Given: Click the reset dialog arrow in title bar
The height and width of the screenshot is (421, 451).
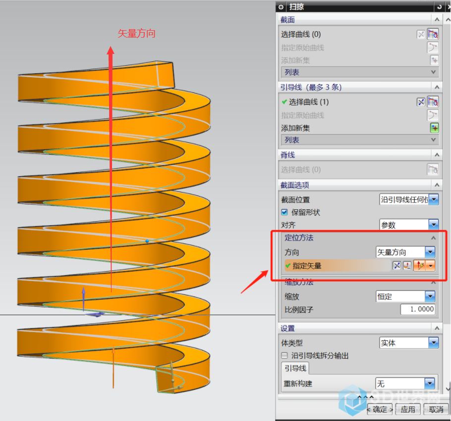Looking at the screenshot, I should [x=439, y=7].
